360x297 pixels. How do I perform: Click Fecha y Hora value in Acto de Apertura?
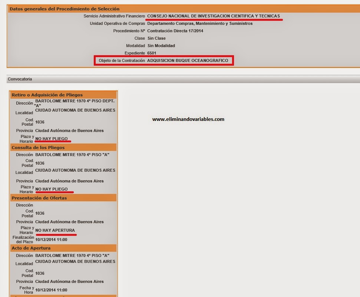(51, 290)
